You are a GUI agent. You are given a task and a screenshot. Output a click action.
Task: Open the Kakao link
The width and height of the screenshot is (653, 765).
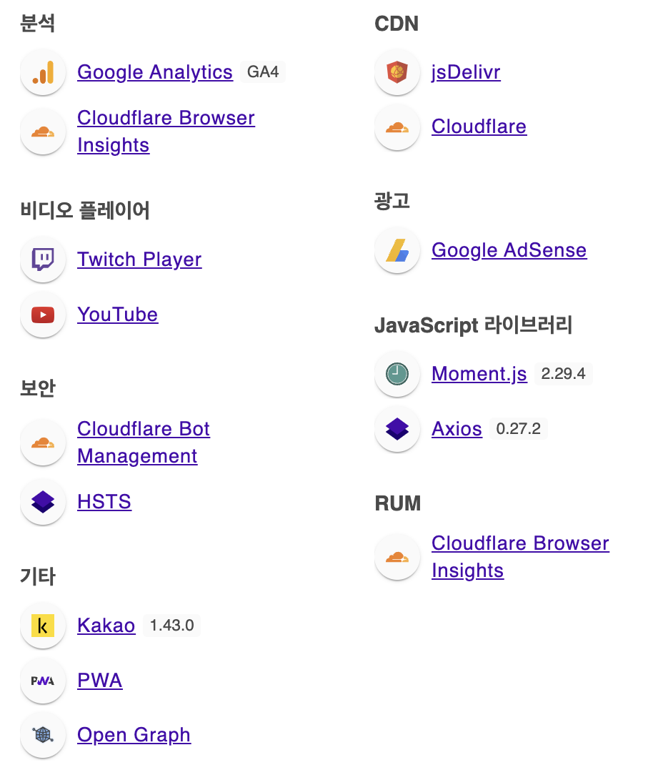tap(106, 626)
